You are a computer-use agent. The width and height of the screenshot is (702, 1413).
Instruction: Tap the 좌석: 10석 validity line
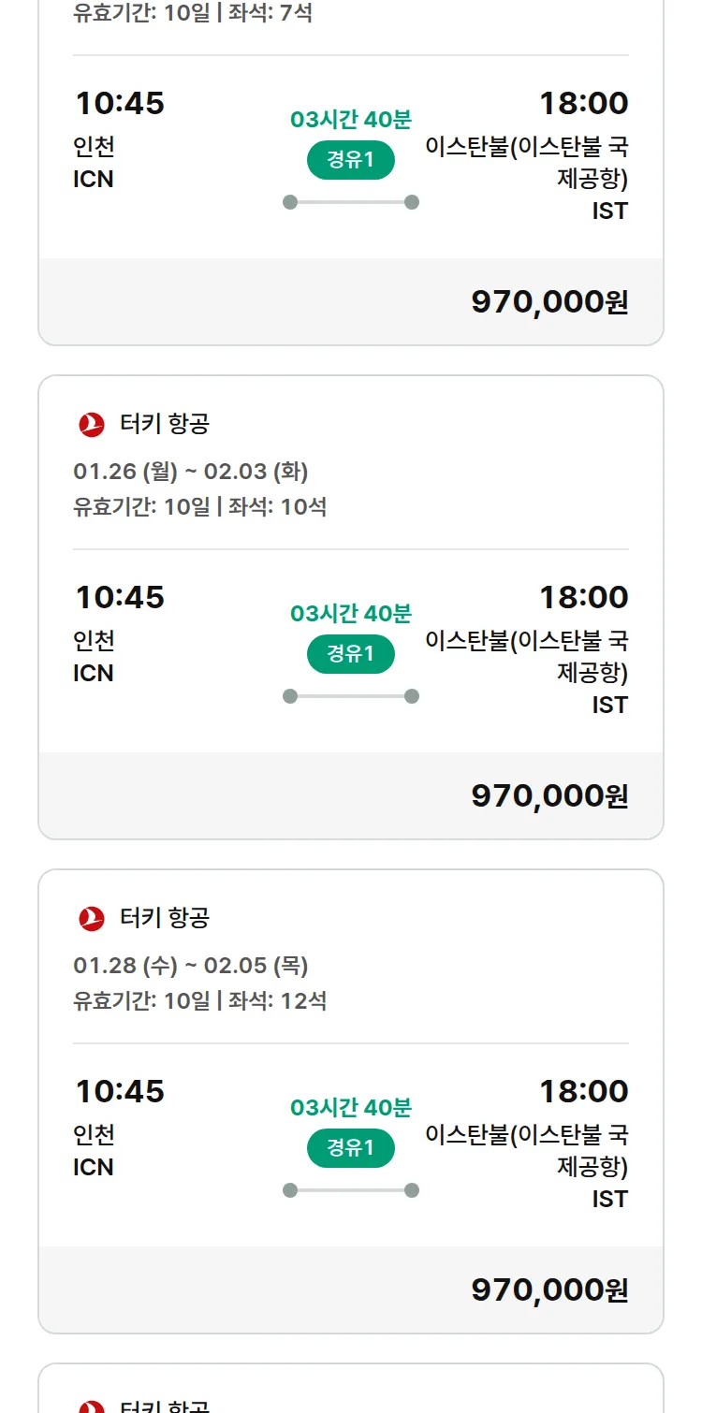click(200, 507)
